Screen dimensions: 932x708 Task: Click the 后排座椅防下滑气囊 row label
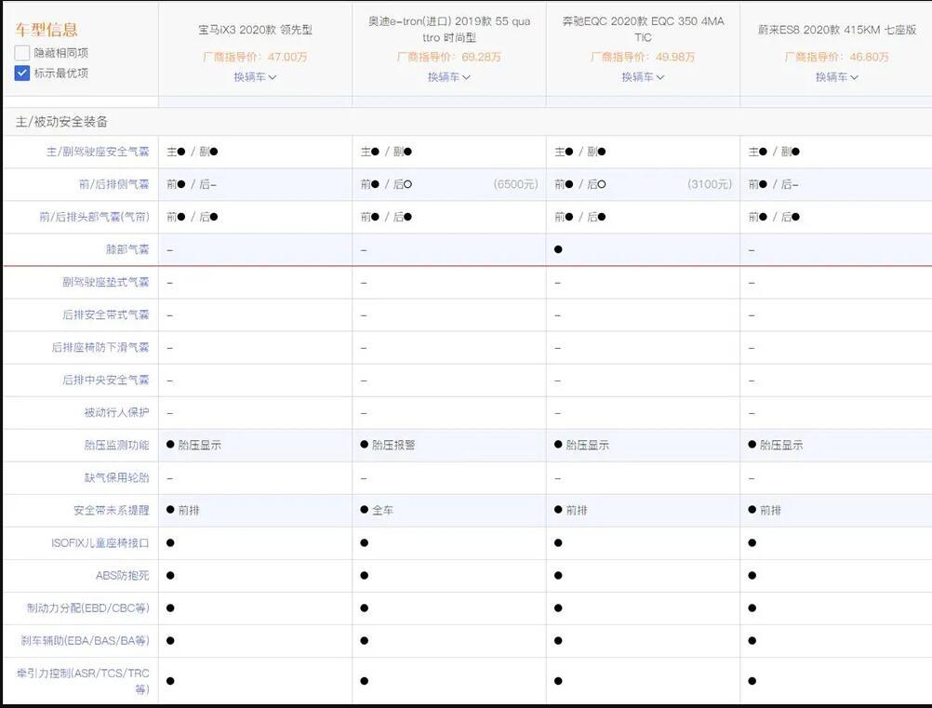100,348
